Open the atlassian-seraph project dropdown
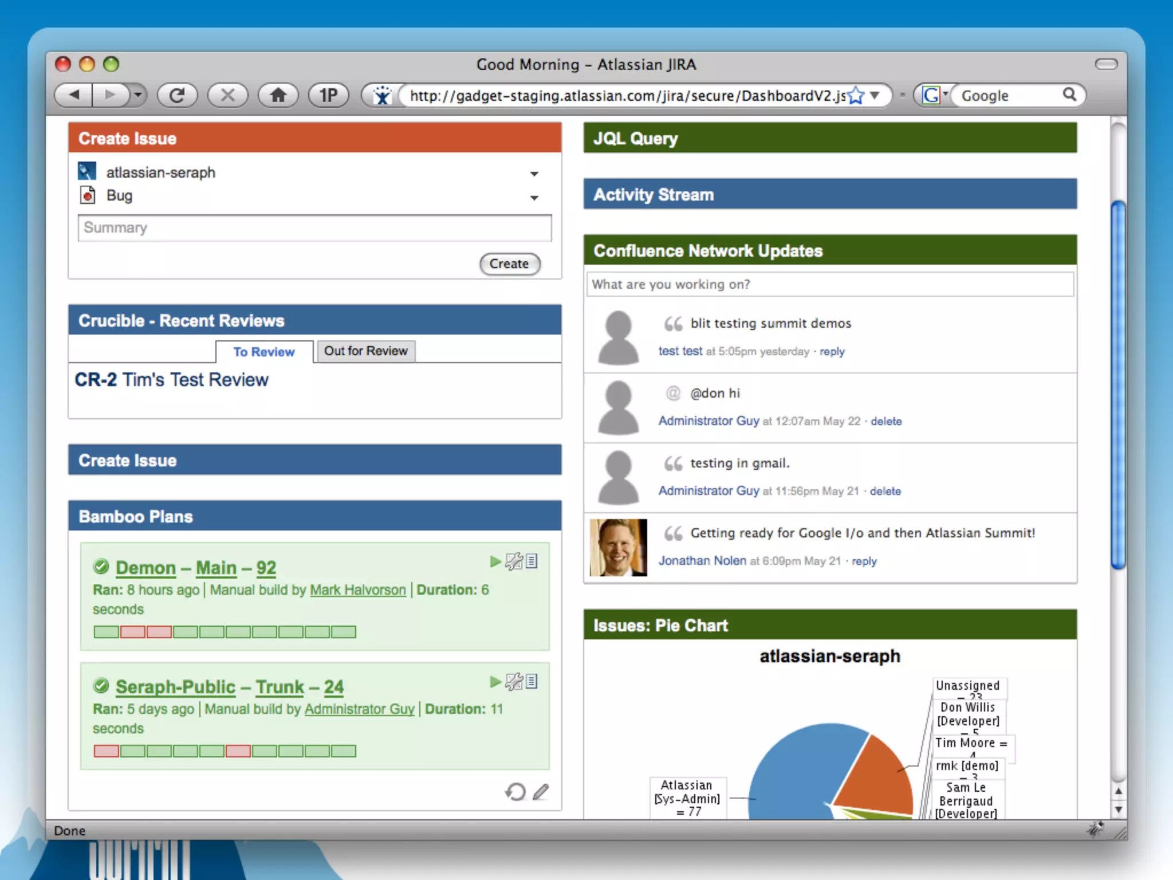1173x880 pixels. click(534, 174)
